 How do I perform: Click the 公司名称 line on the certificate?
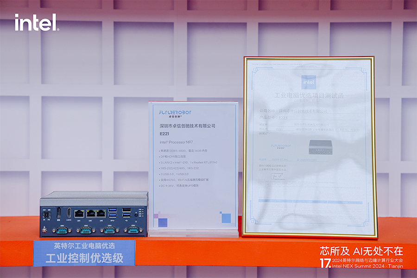[x=293, y=111]
